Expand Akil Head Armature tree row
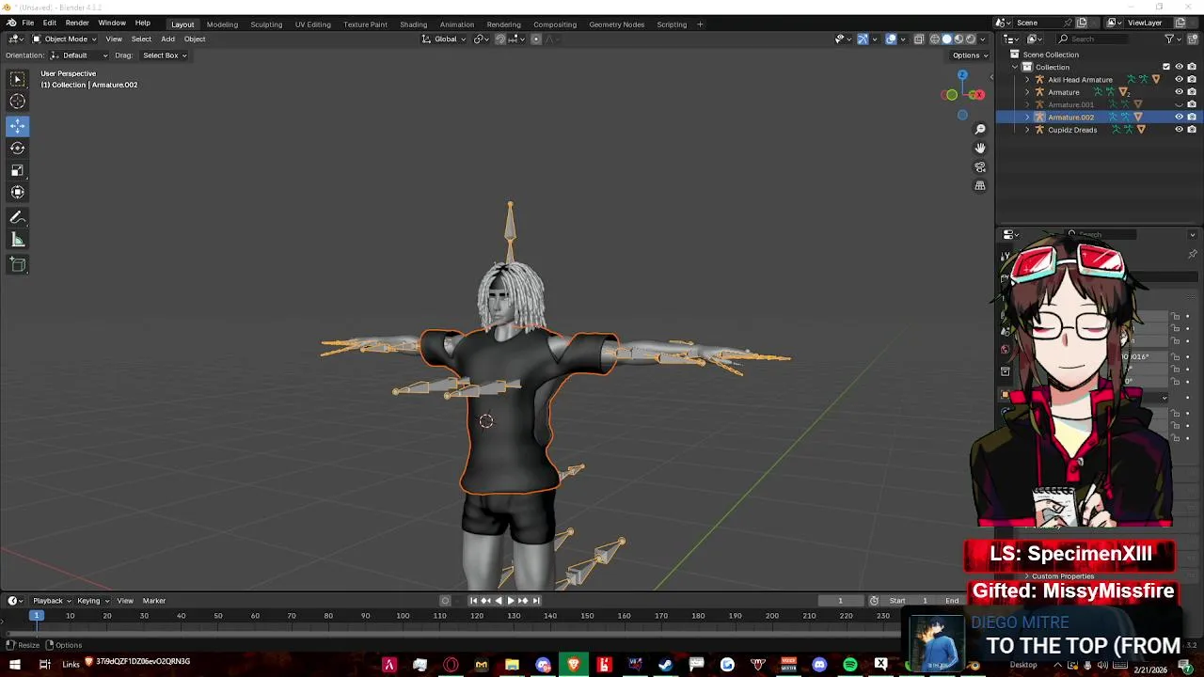 coord(1027,80)
